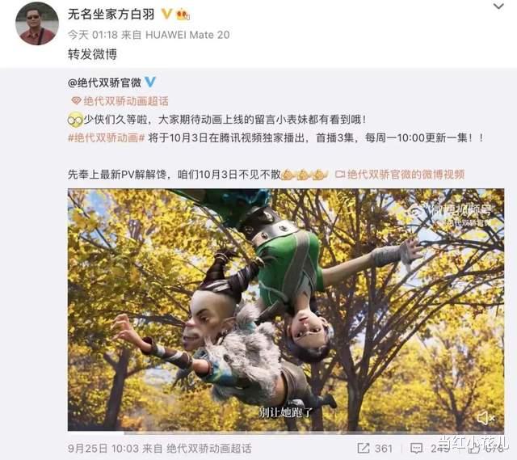Tap the gold verified V badge
517x460 pixels.
pyautogui.click(x=166, y=15)
